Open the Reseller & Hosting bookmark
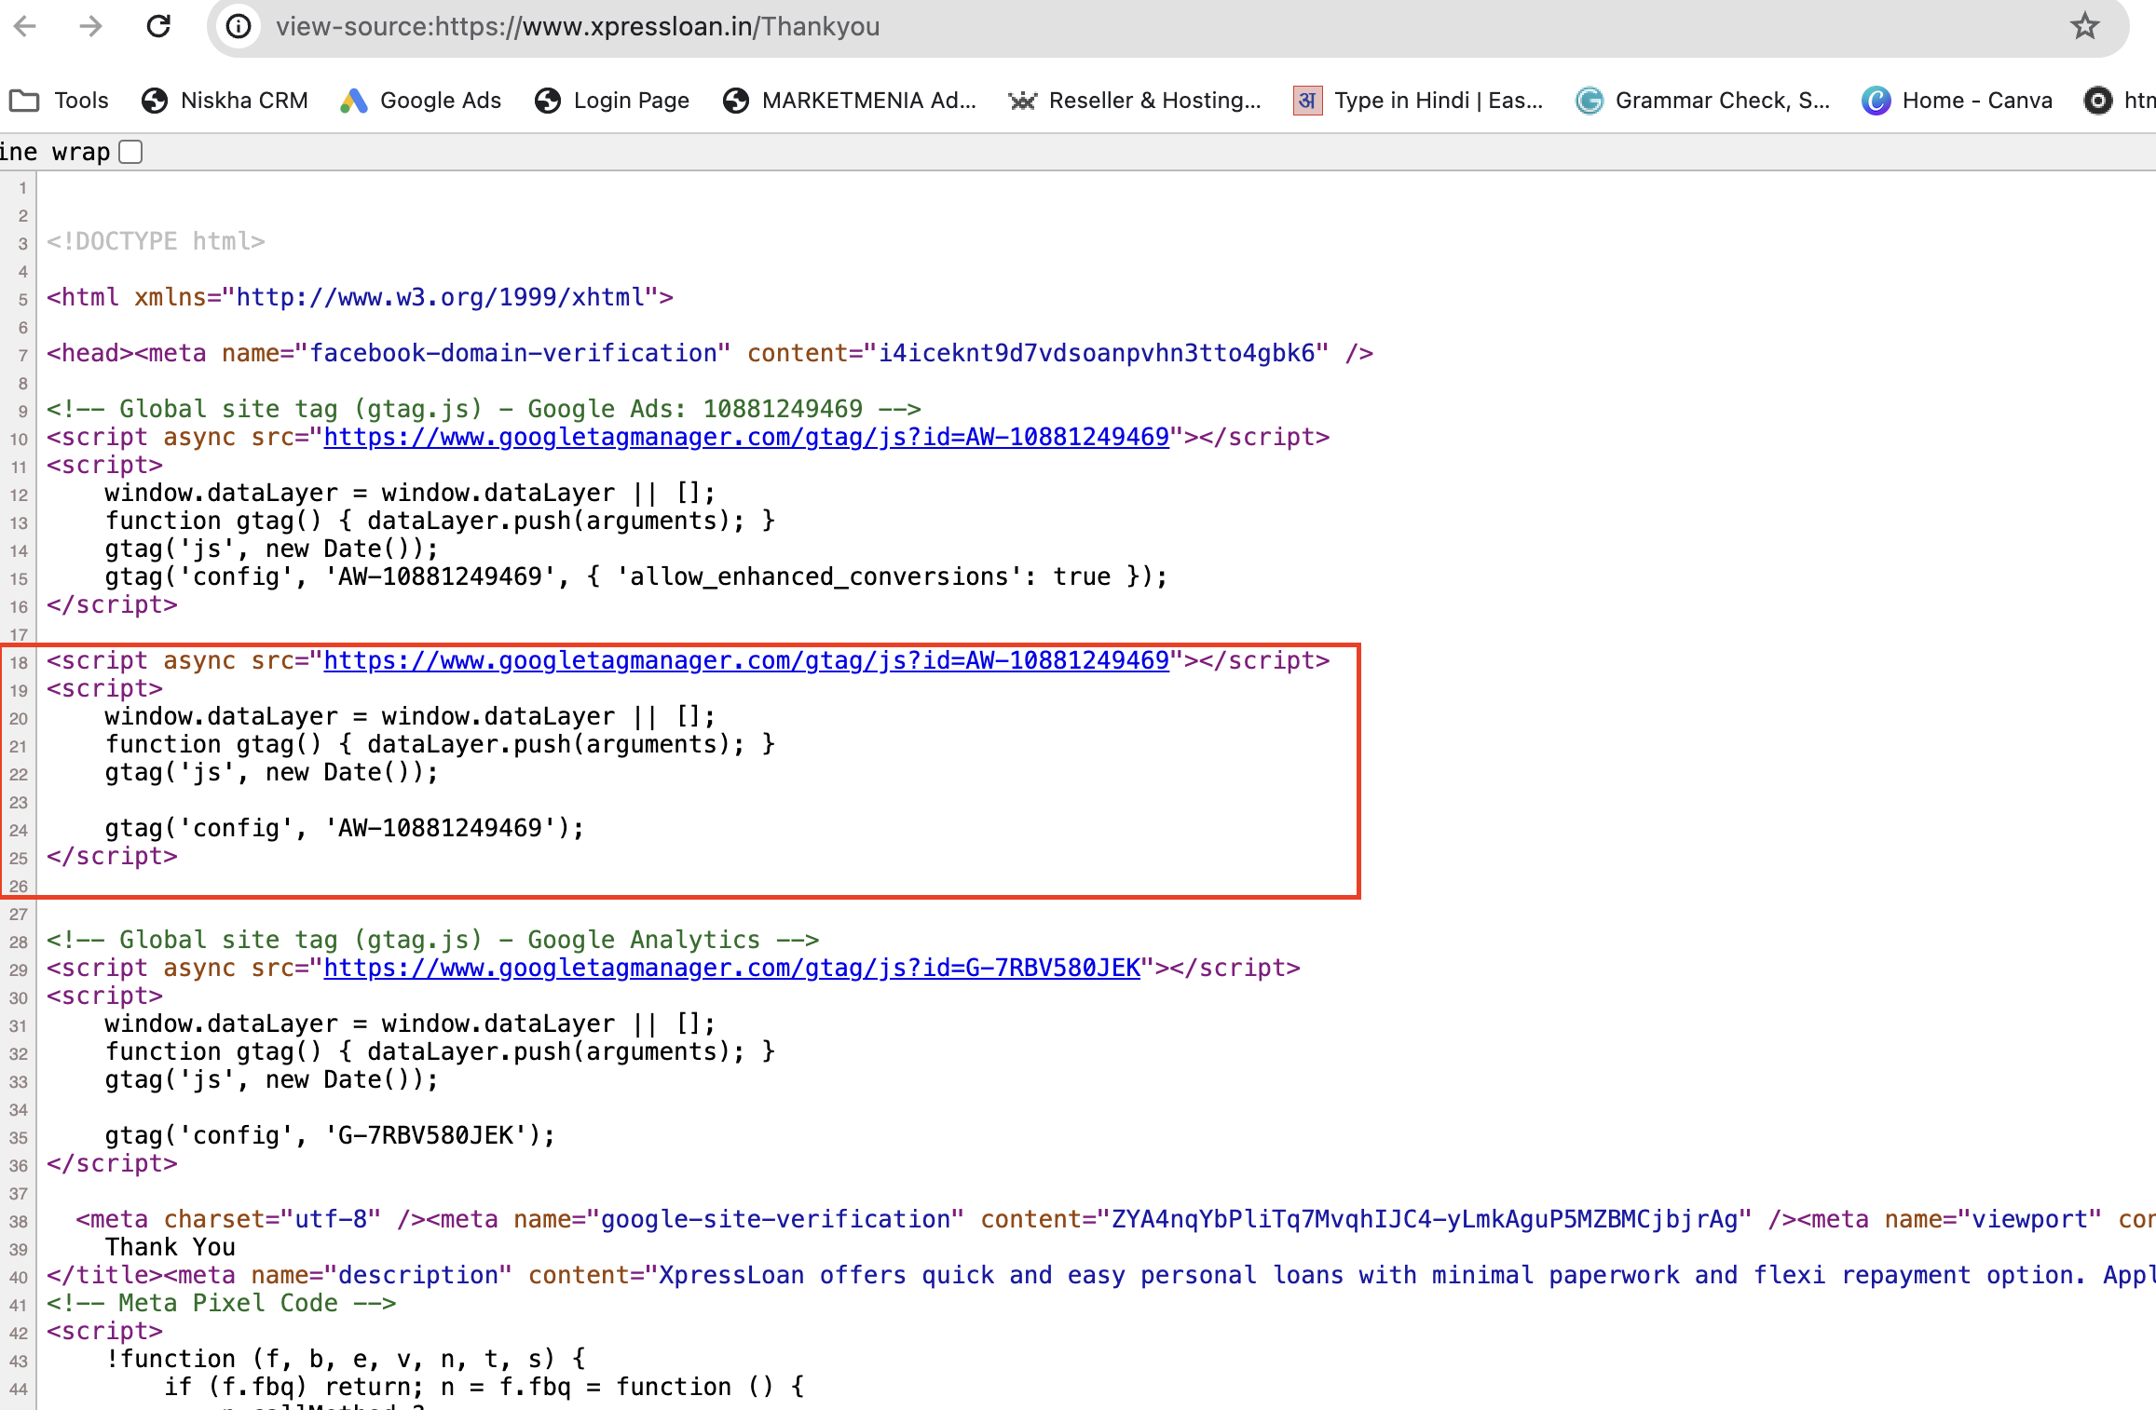Image resolution: width=2156 pixels, height=1410 pixels. pos(1135,101)
